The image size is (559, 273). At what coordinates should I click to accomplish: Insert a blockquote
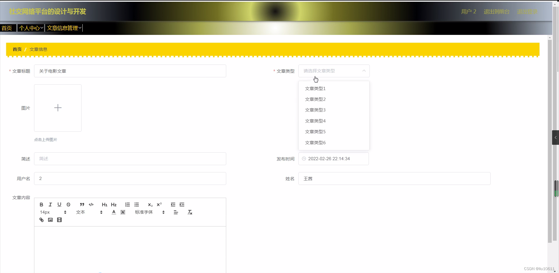(82, 204)
